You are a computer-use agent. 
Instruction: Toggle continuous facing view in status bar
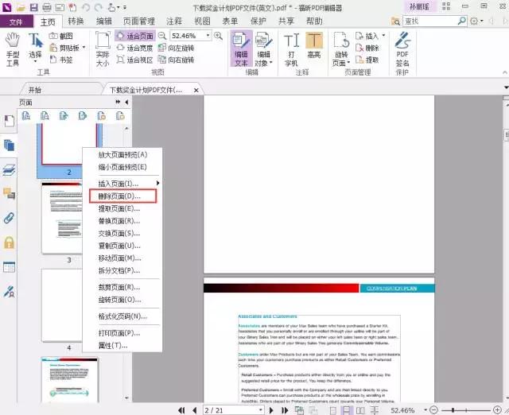click(x=374, y=410)
